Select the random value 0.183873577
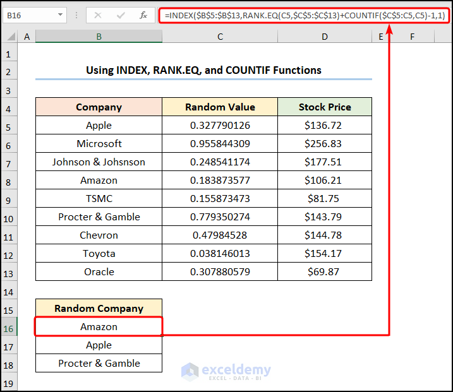The width and height of the screenshot is (453, 392). [220, 180]
